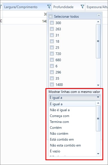
Task: Select 'Está contido em' operator
Action: point(62,139)
